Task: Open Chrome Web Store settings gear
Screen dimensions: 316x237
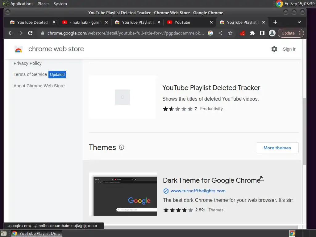Action: coord(274,49)
